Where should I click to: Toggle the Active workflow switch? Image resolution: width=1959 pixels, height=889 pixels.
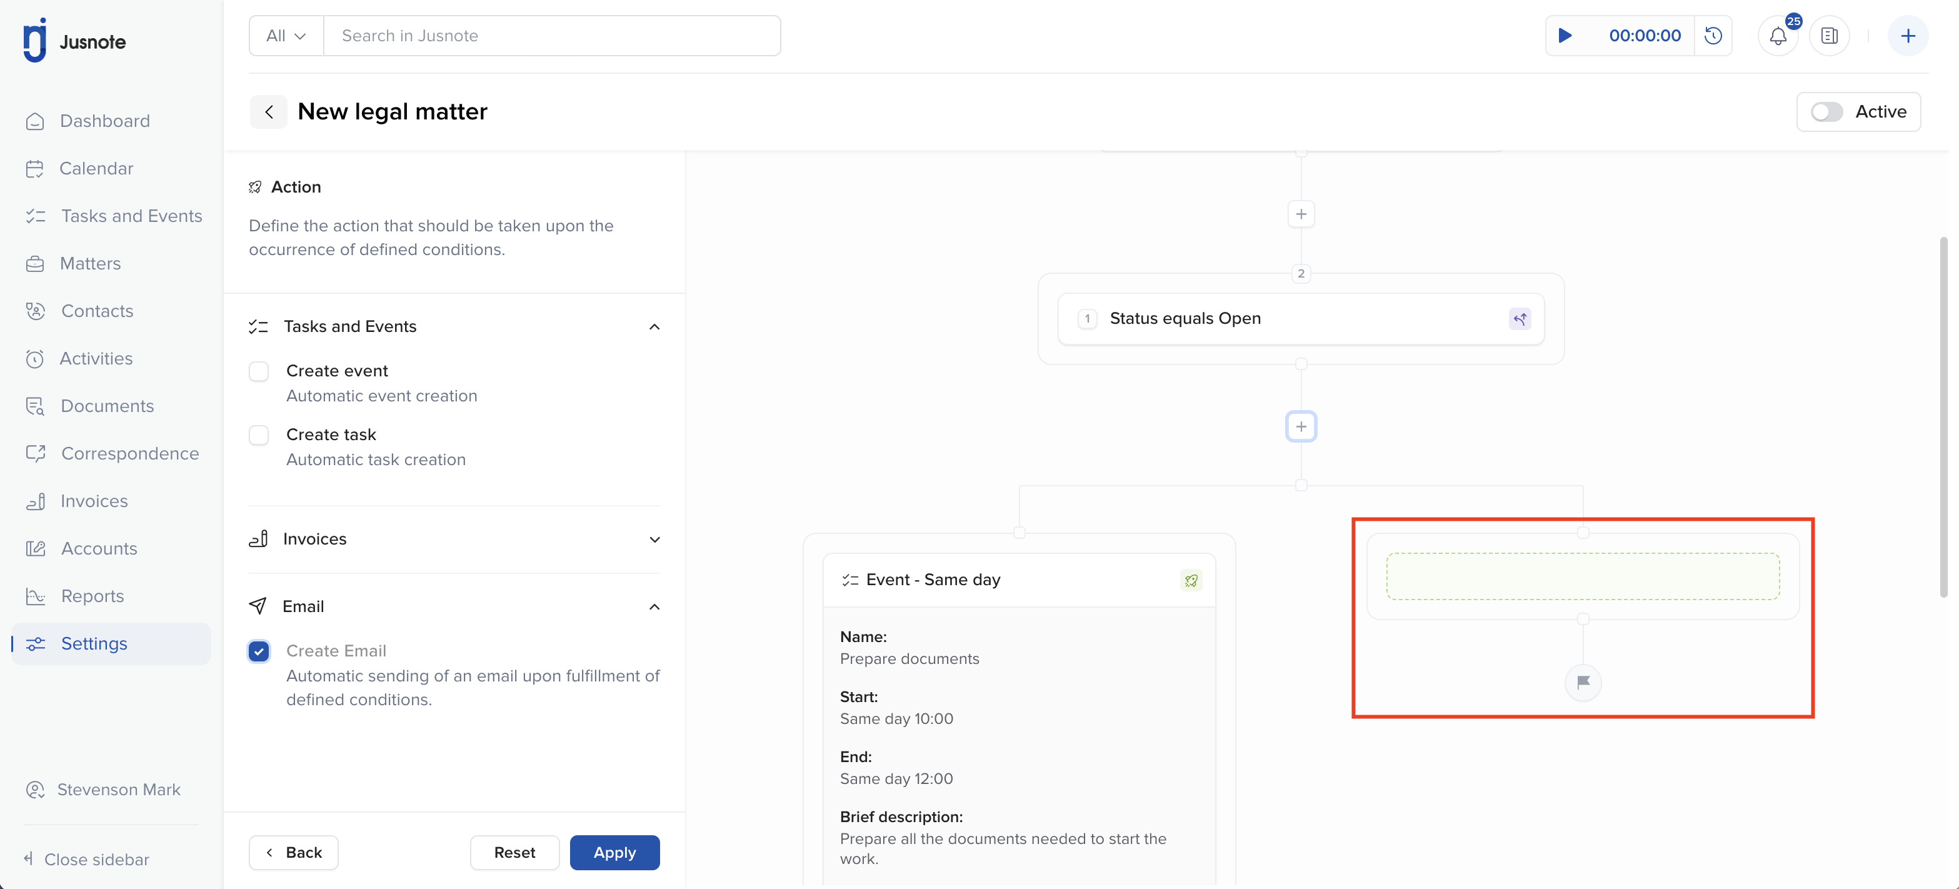(1826, 112)
